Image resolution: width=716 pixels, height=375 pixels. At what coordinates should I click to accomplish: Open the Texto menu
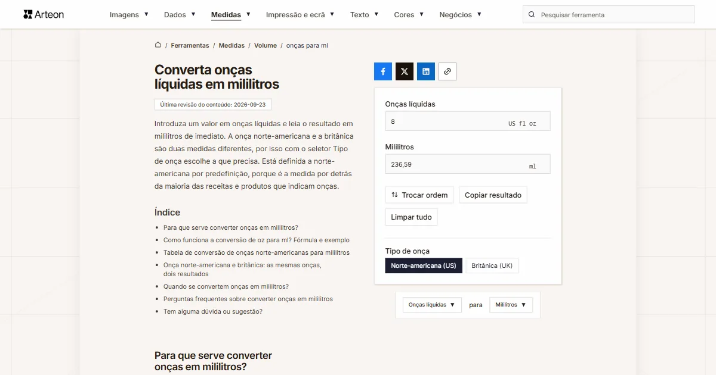click(364, 15)
